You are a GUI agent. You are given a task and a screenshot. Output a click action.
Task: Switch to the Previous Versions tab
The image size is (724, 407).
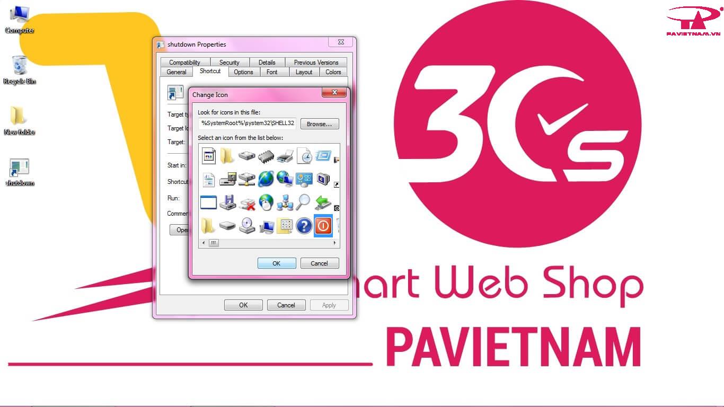click(316, 63)
